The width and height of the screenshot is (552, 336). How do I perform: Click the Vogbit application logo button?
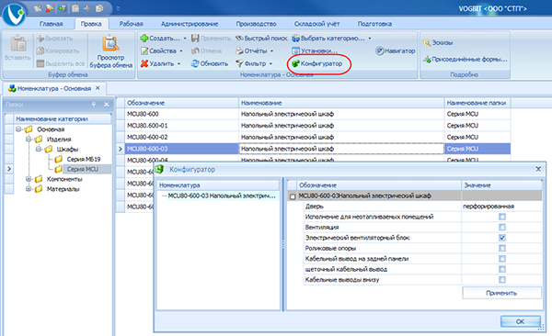(x=14, y=14)
